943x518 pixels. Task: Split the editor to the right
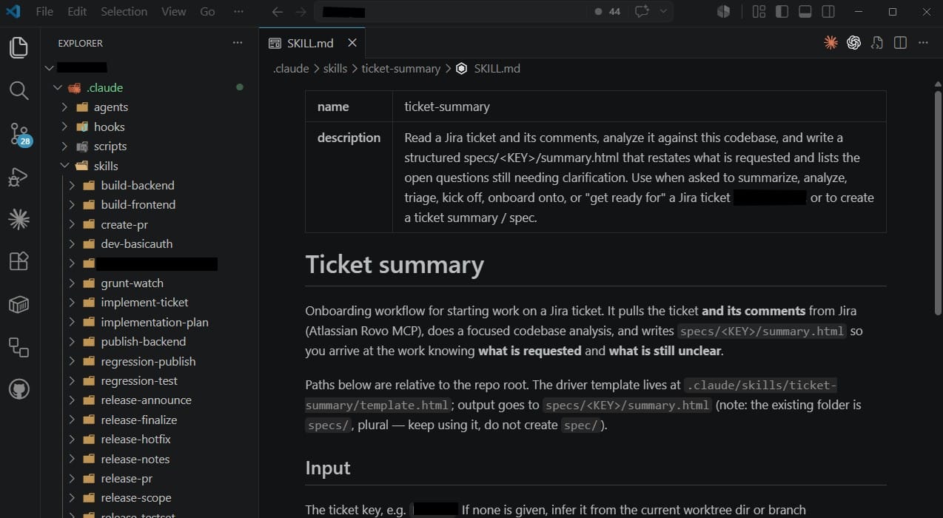tap(900, 43)
